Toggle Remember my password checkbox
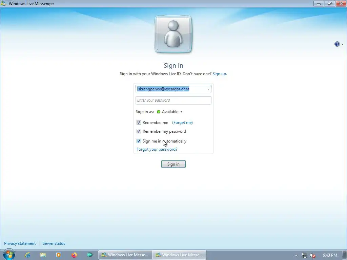The height and width of the screenshot is (260, 347). [x=139, y=131]
